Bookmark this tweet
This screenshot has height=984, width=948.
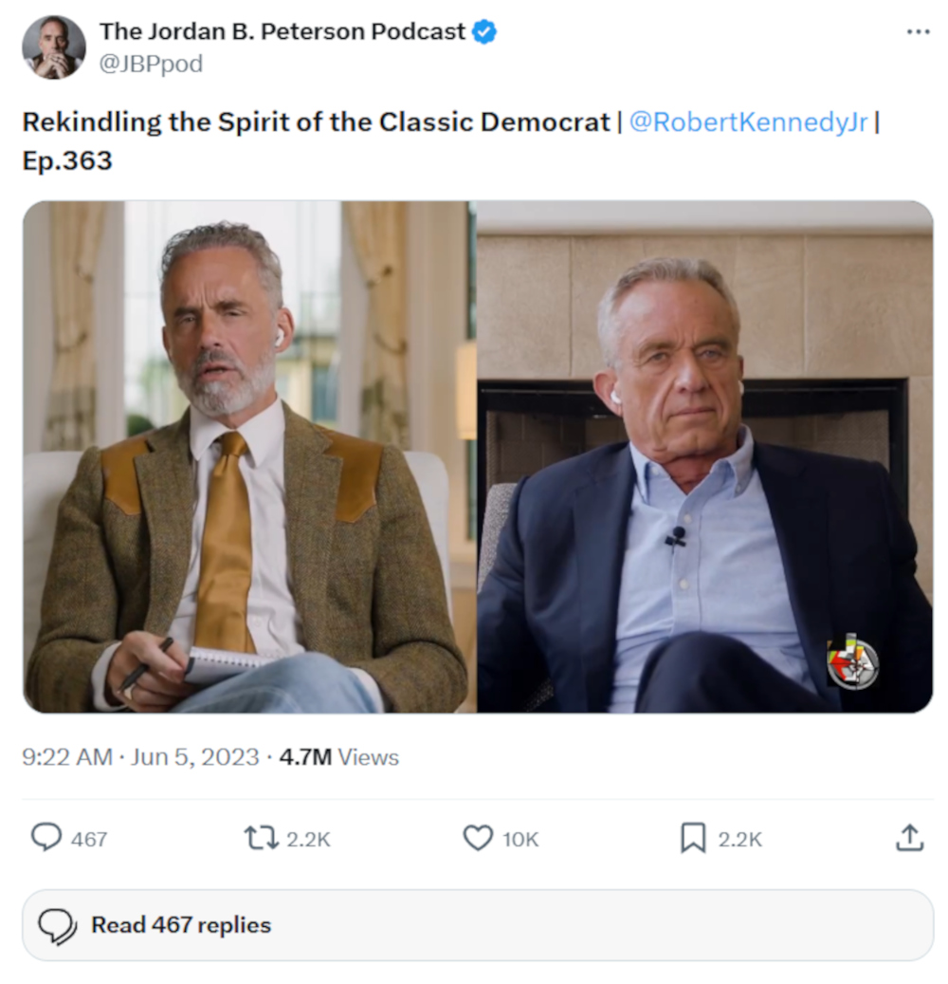click(x=693, y=838)
